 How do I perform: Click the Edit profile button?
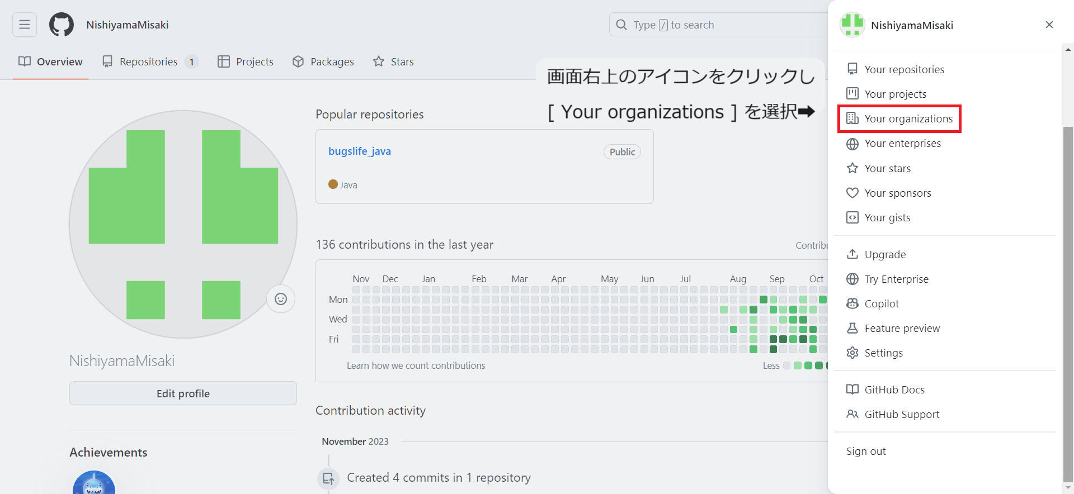(x=183, y=393)
